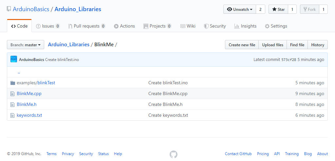Image resolution: width=335 pixels, height=161 pixels.
Task: Click the ArduinoBasics avatar in the commit bar
Action: (x=14, y=59)
